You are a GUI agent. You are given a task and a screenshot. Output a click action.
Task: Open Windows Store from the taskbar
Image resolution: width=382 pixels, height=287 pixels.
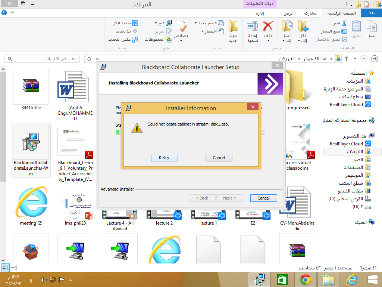(x=282, y=280)
